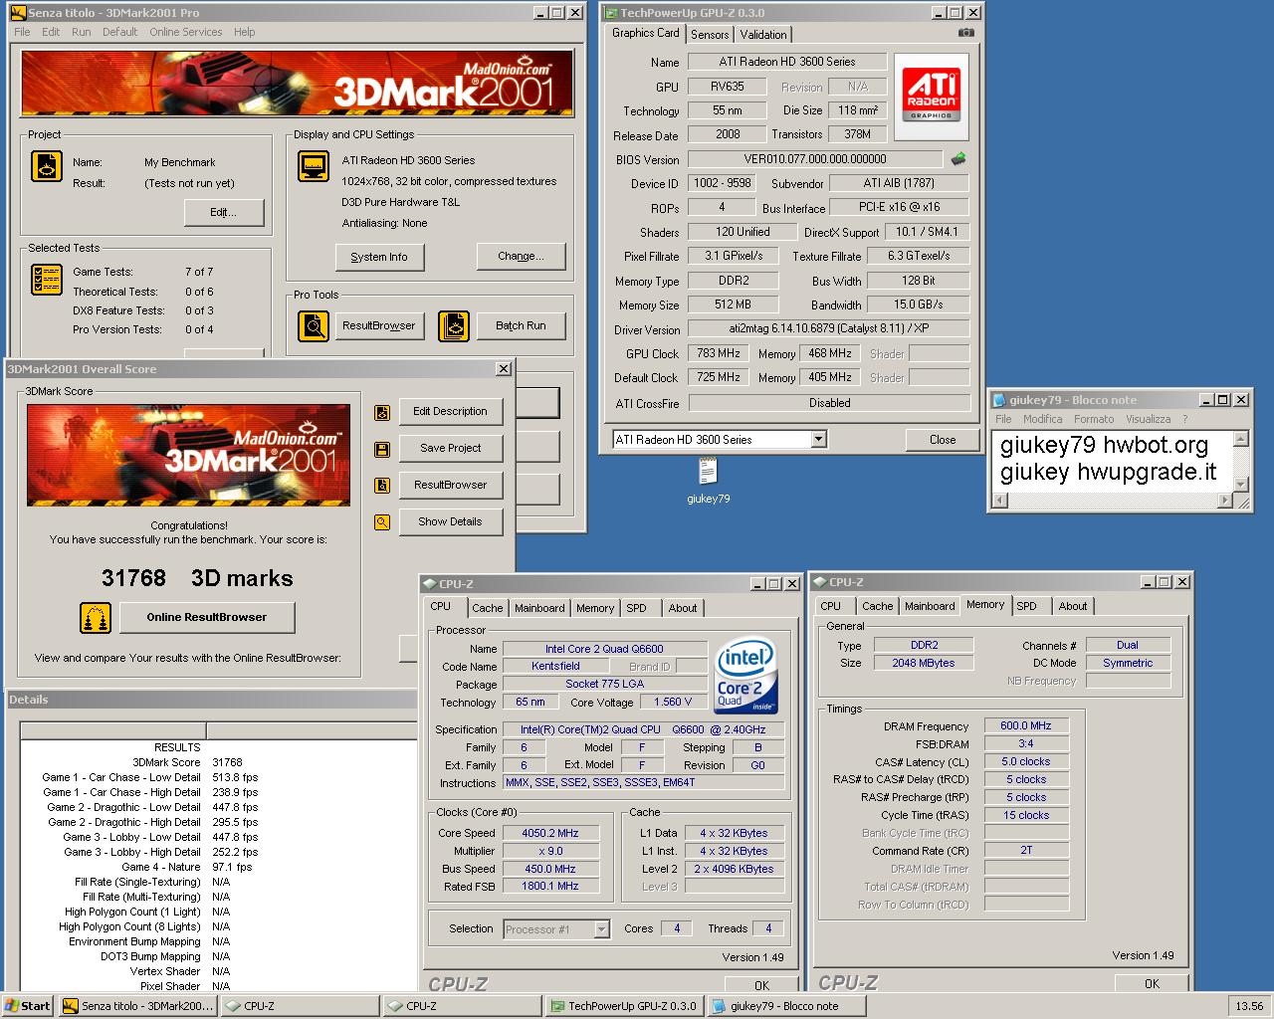
Task: Click the Edit... project button
Action: (224, 213)
